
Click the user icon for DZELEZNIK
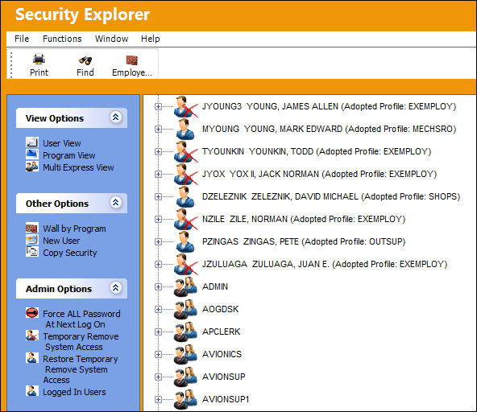tap(185, 196)
